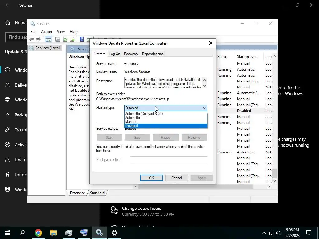Open the Help menu in Services

(x=74, y=32)
